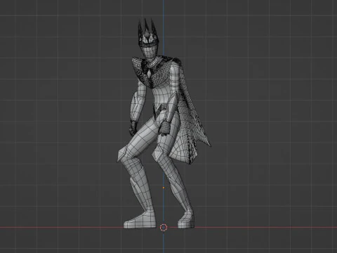Click the orange object origin dot
337x253 pixels.
164,188
